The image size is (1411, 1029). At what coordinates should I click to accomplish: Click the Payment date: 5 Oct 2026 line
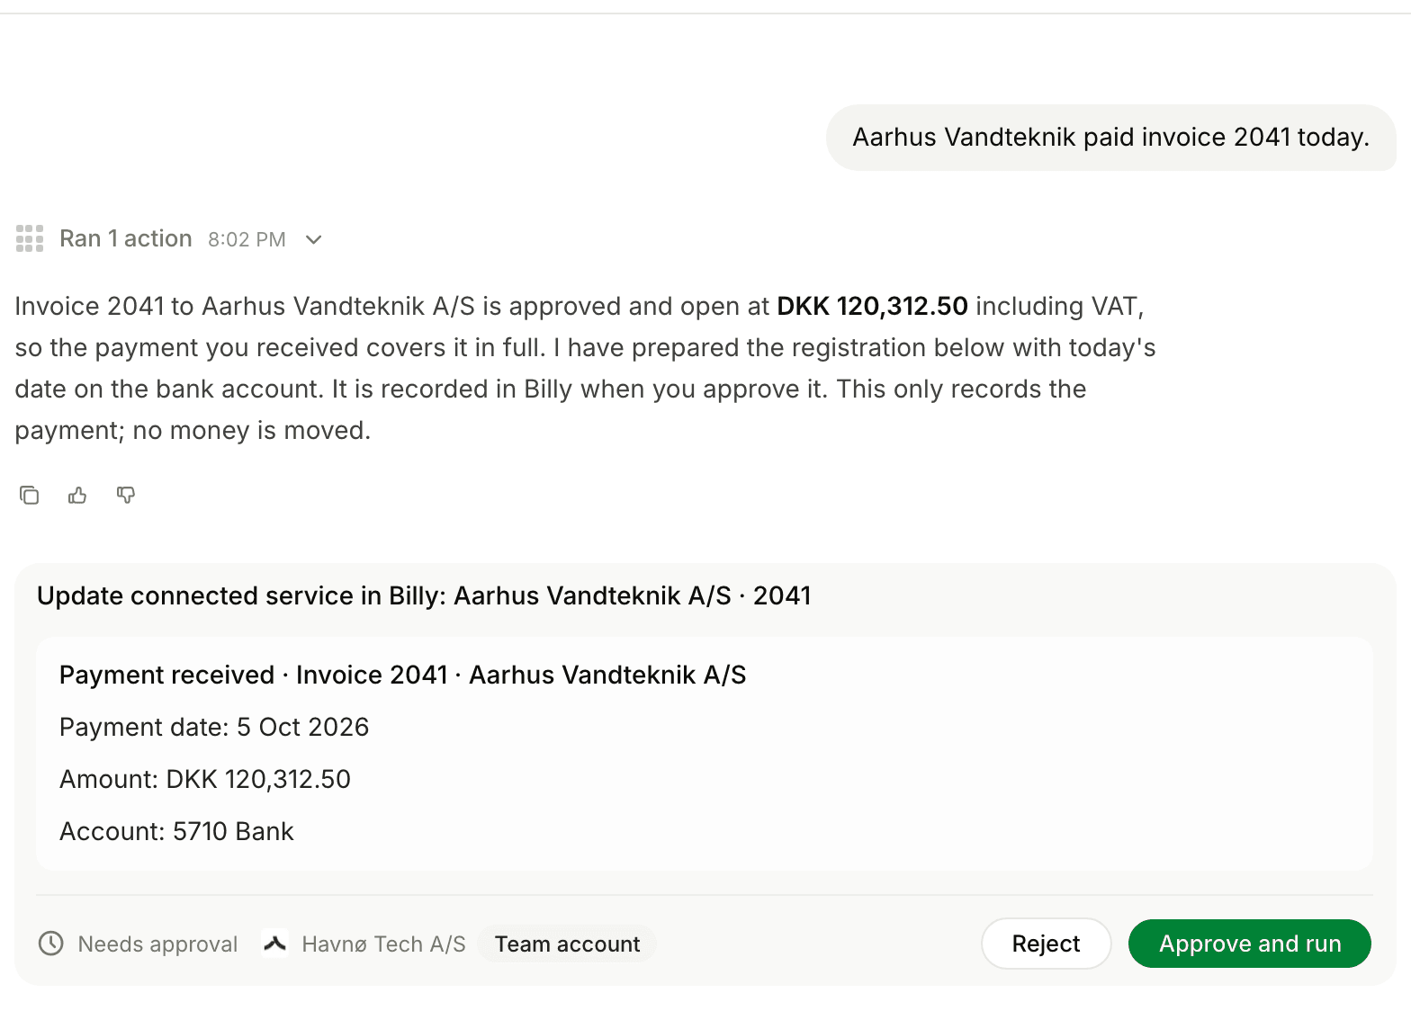pos(214,727)
